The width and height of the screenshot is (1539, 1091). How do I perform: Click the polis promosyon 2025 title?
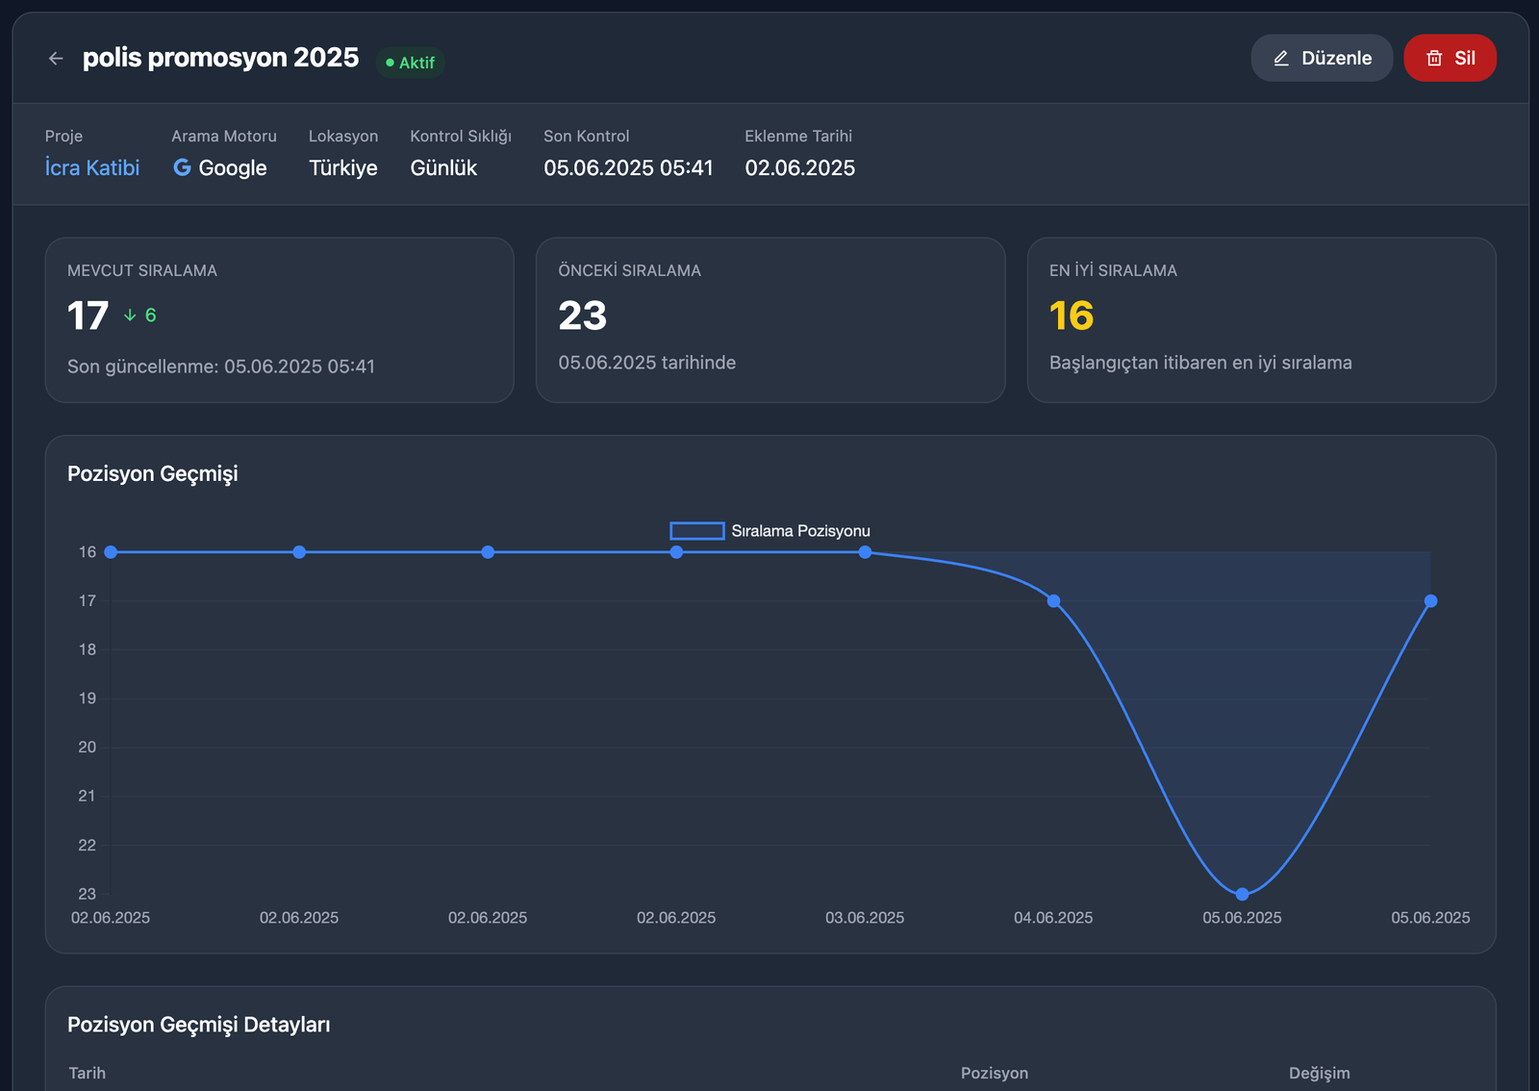point(220,58)
